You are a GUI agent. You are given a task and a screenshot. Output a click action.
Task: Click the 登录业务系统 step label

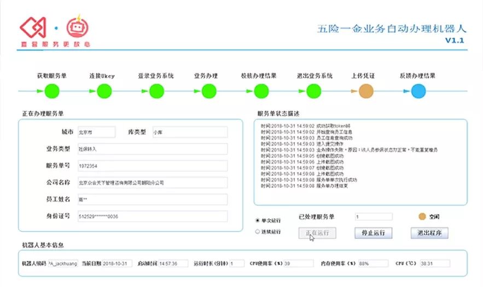point(156,76)
